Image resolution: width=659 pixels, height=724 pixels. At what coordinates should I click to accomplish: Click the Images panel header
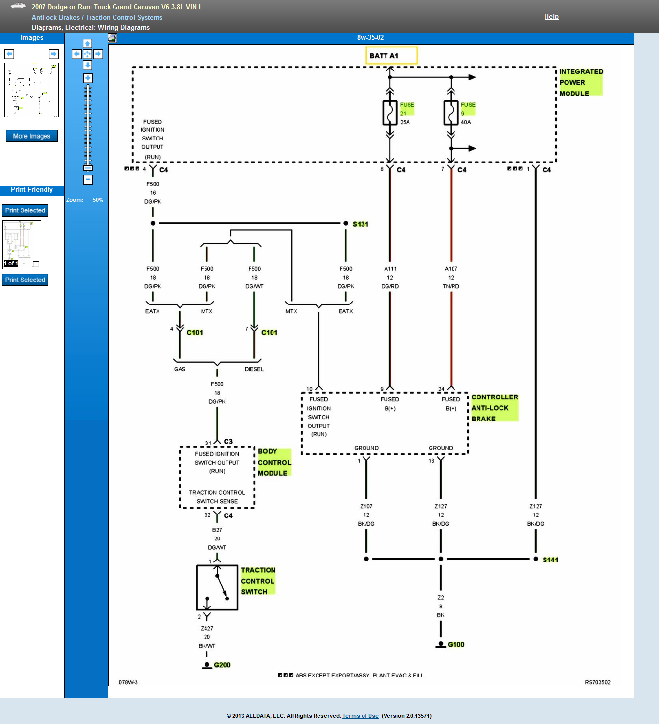tap(32, 38)
